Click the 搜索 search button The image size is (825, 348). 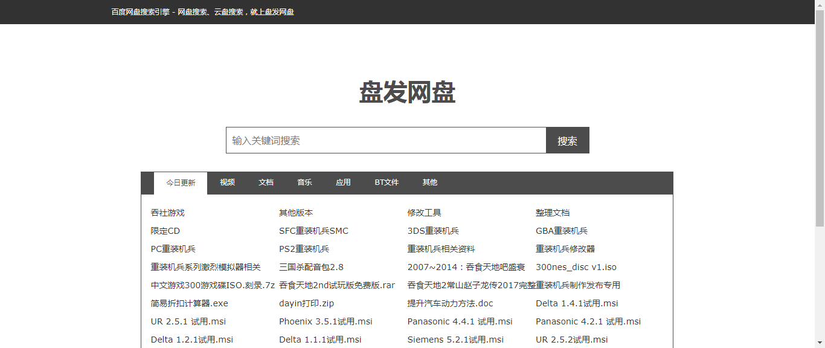[x=568, y=140]
